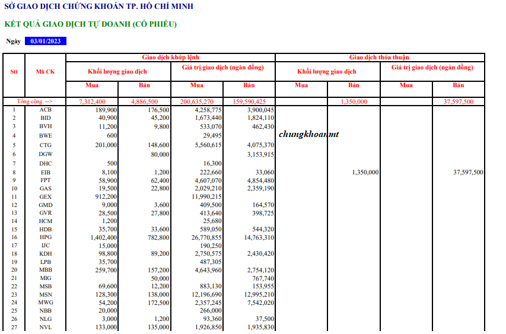Select the MBB stock code
Viewport: 506px width, 334px height.
(x=46, y=270)
